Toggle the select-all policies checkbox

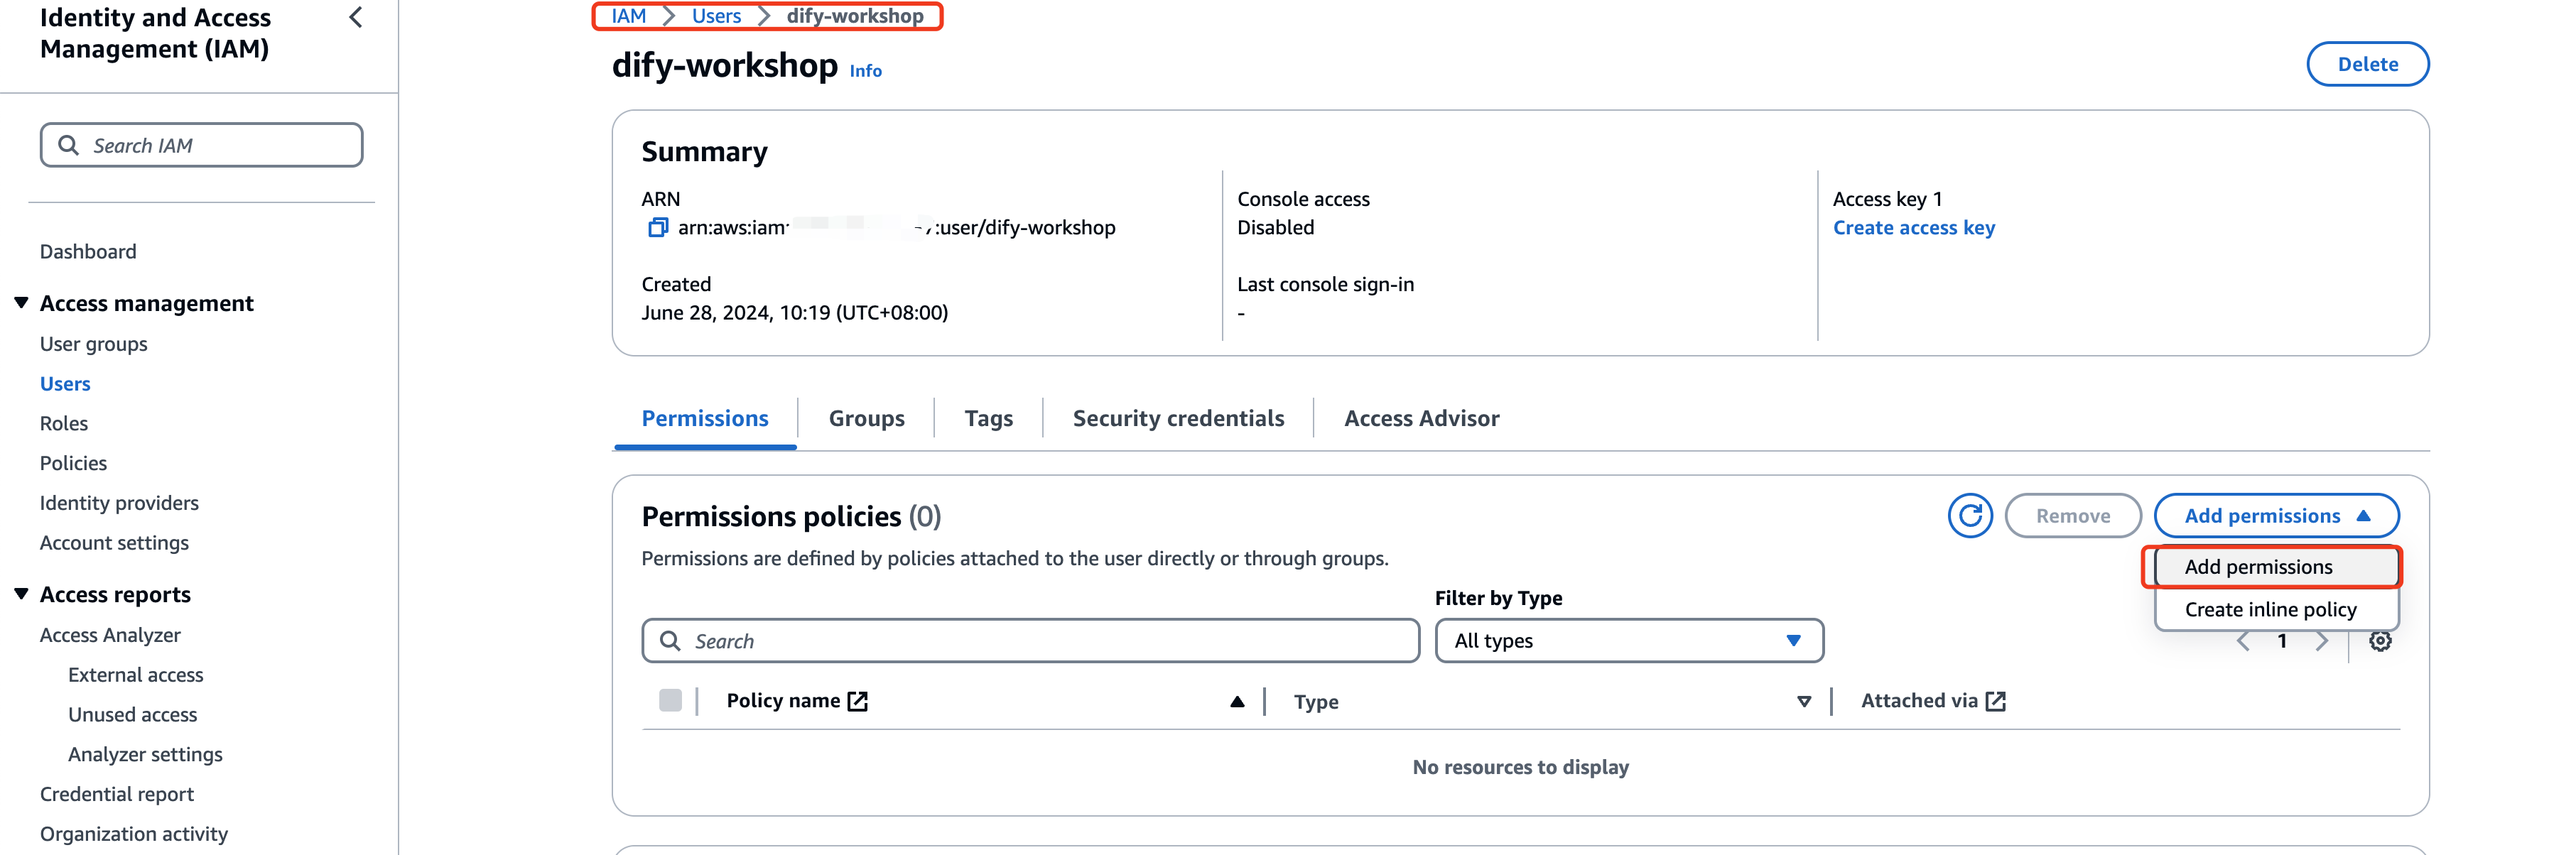point(670,701)
